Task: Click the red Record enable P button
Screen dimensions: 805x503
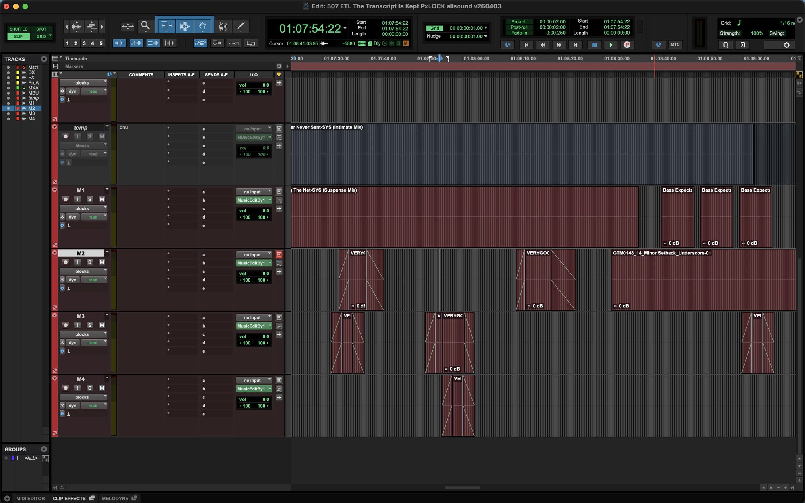Action: coord(627,45)
